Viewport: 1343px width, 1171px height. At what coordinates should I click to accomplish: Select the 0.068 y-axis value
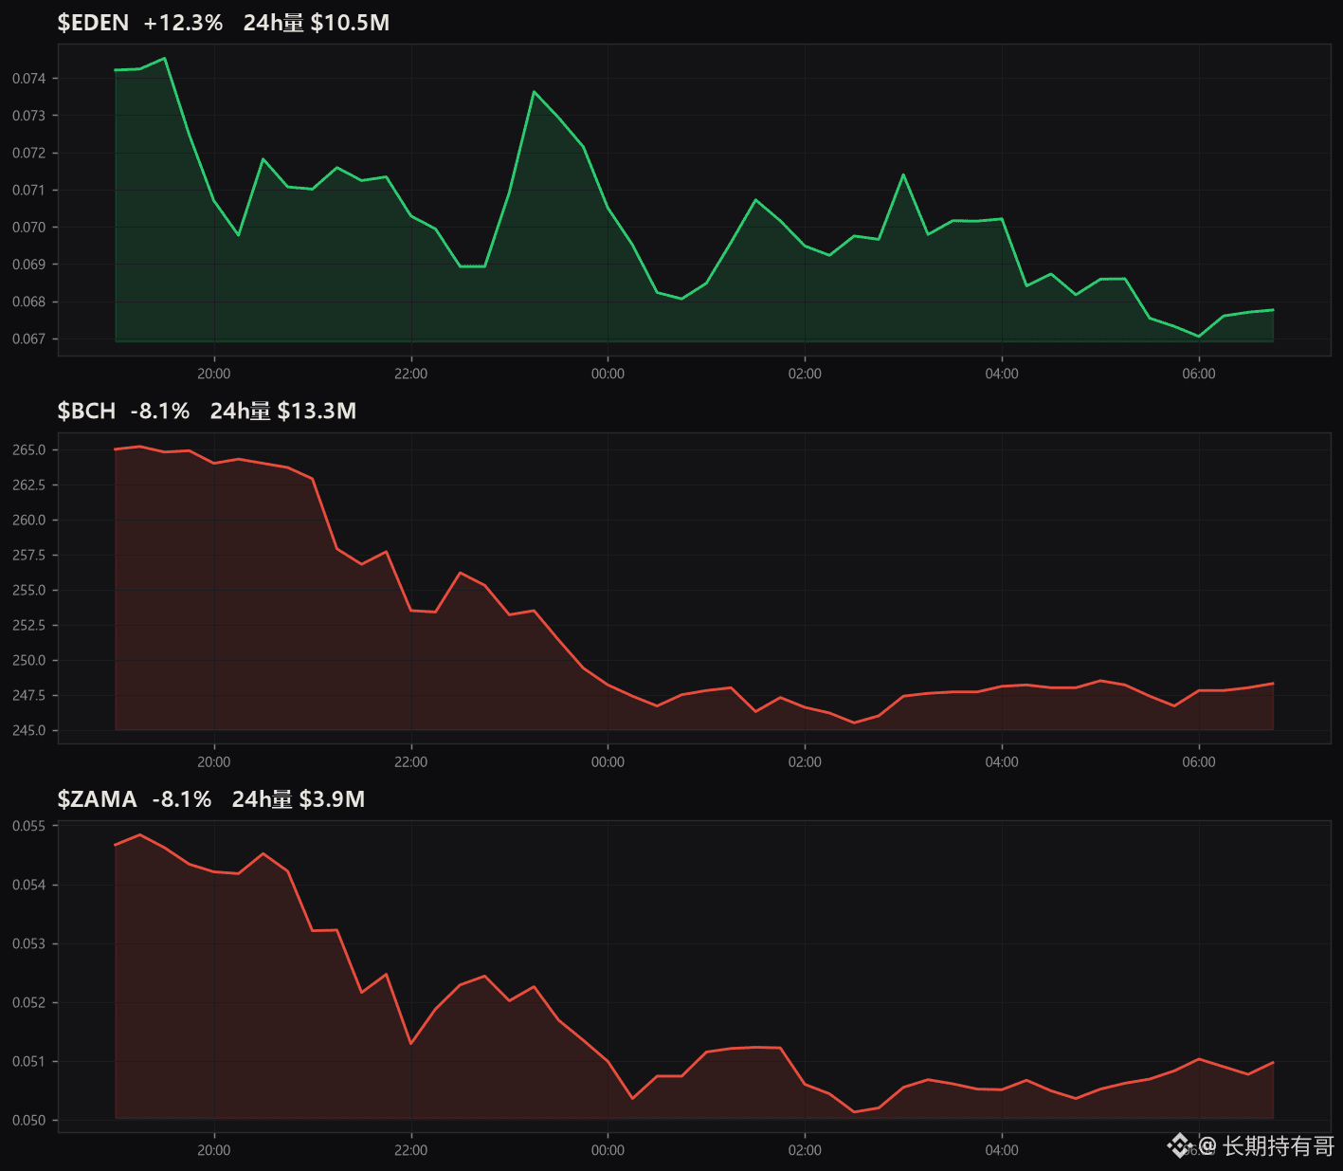(28, 302)
